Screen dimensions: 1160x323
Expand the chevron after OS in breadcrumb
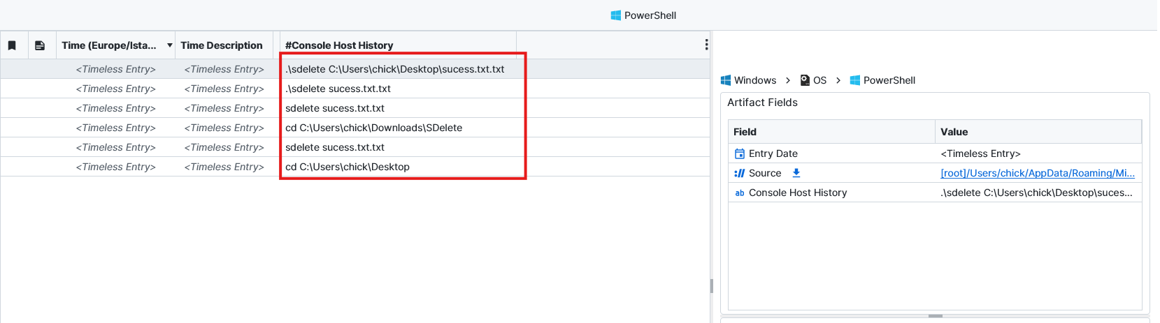tap(838, 80)
